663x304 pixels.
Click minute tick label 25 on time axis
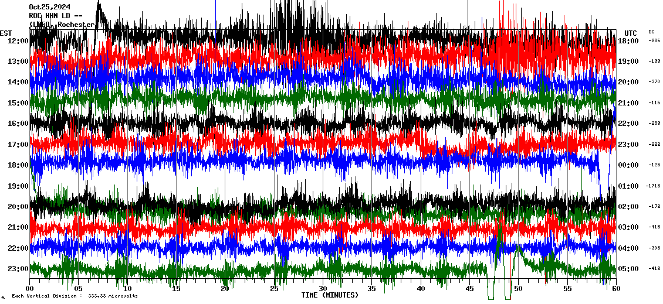pyautogui.click(x=274, y=289)
